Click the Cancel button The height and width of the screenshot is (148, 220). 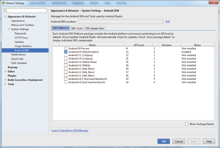click(179, 141)
